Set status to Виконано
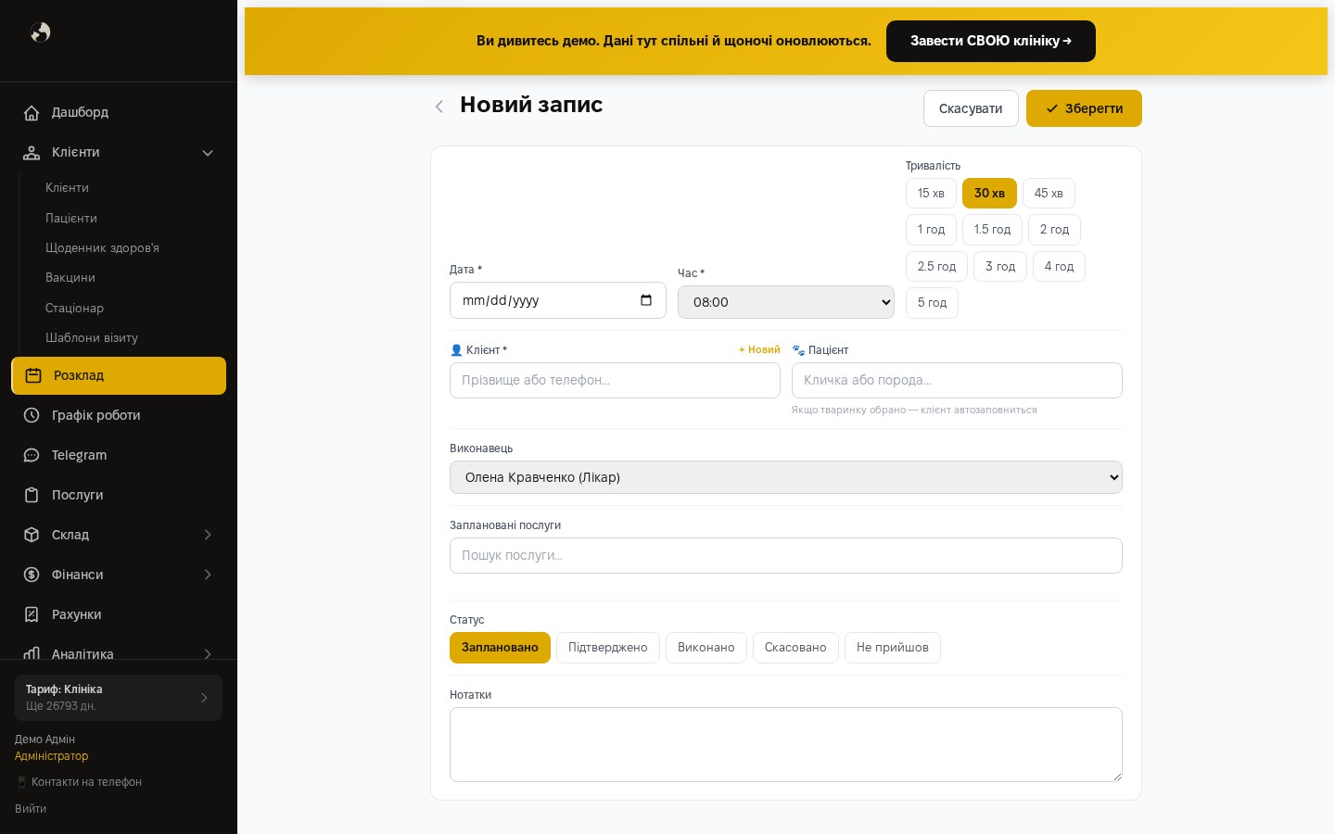The height and width of the screenshot is (834, 1335). tap(706, 648)
